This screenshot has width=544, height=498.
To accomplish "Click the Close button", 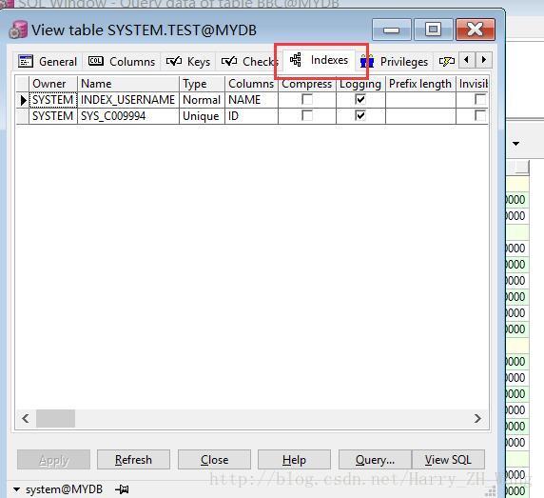I will [214, 460].
